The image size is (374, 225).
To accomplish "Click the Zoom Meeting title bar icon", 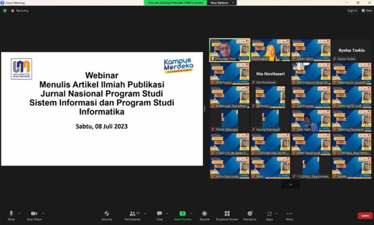I will pos(2,3).
